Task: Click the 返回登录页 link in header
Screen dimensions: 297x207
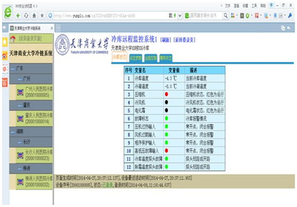Action: (x=184, y=40)
